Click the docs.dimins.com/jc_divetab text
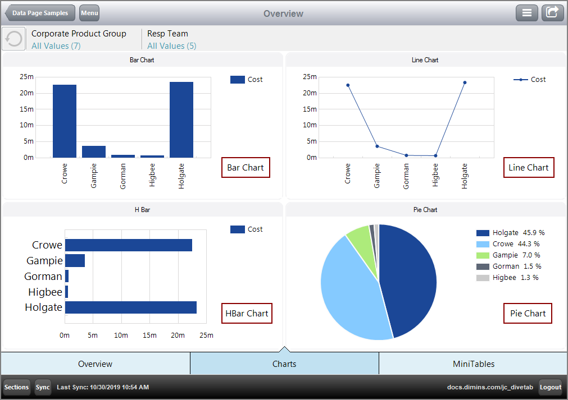 (x=490, y=387)
